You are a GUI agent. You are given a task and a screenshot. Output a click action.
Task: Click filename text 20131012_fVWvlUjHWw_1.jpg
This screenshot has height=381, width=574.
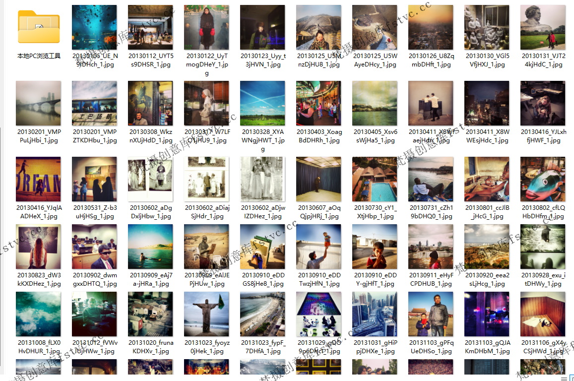(95, 347)
